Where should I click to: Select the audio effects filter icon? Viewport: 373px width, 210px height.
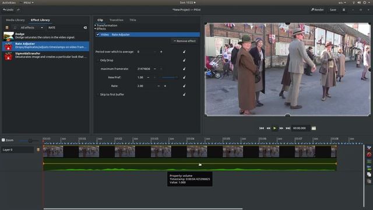tap(15, 27)
